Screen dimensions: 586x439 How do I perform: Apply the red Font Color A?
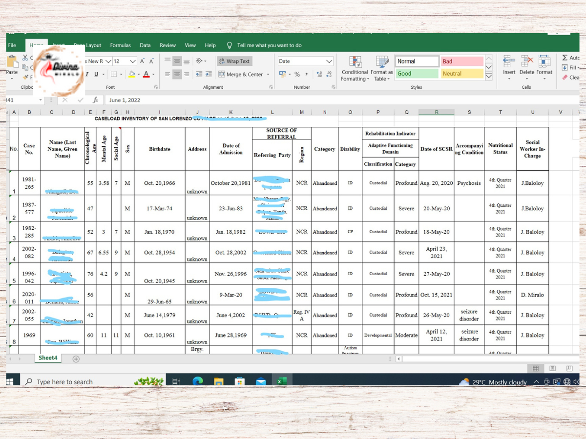146,74
